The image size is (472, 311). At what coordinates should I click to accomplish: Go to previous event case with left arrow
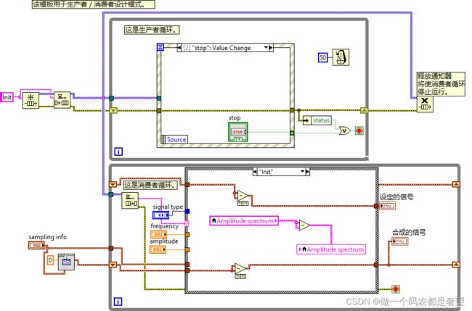(x=179, y=47)
